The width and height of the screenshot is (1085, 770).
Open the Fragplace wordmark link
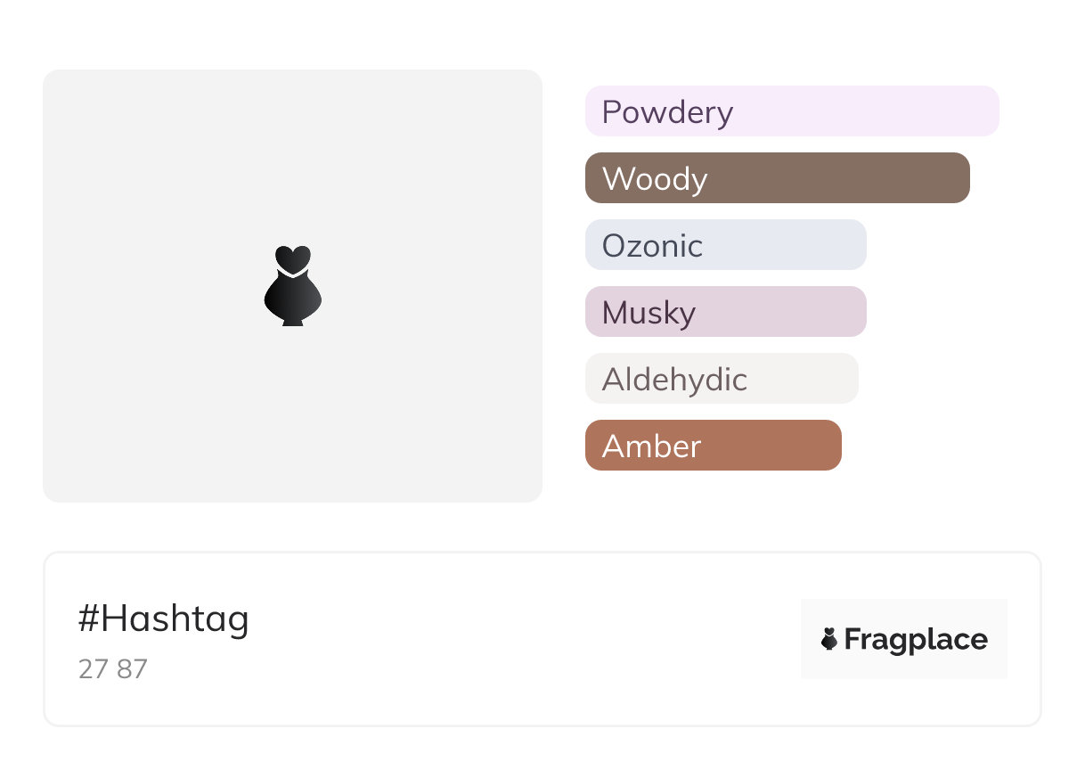click(x=916, y=640)
